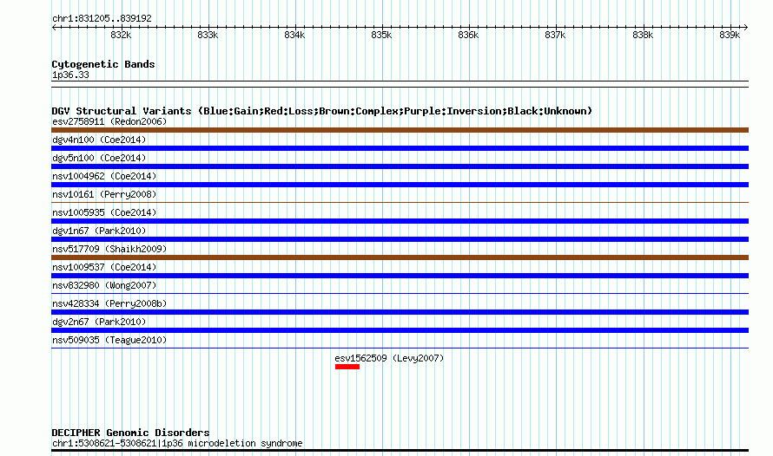Screen dimensions: 773x456
Task: Open dgv5n100 (Coe2014) variant entry
Action: pos(99,158)
